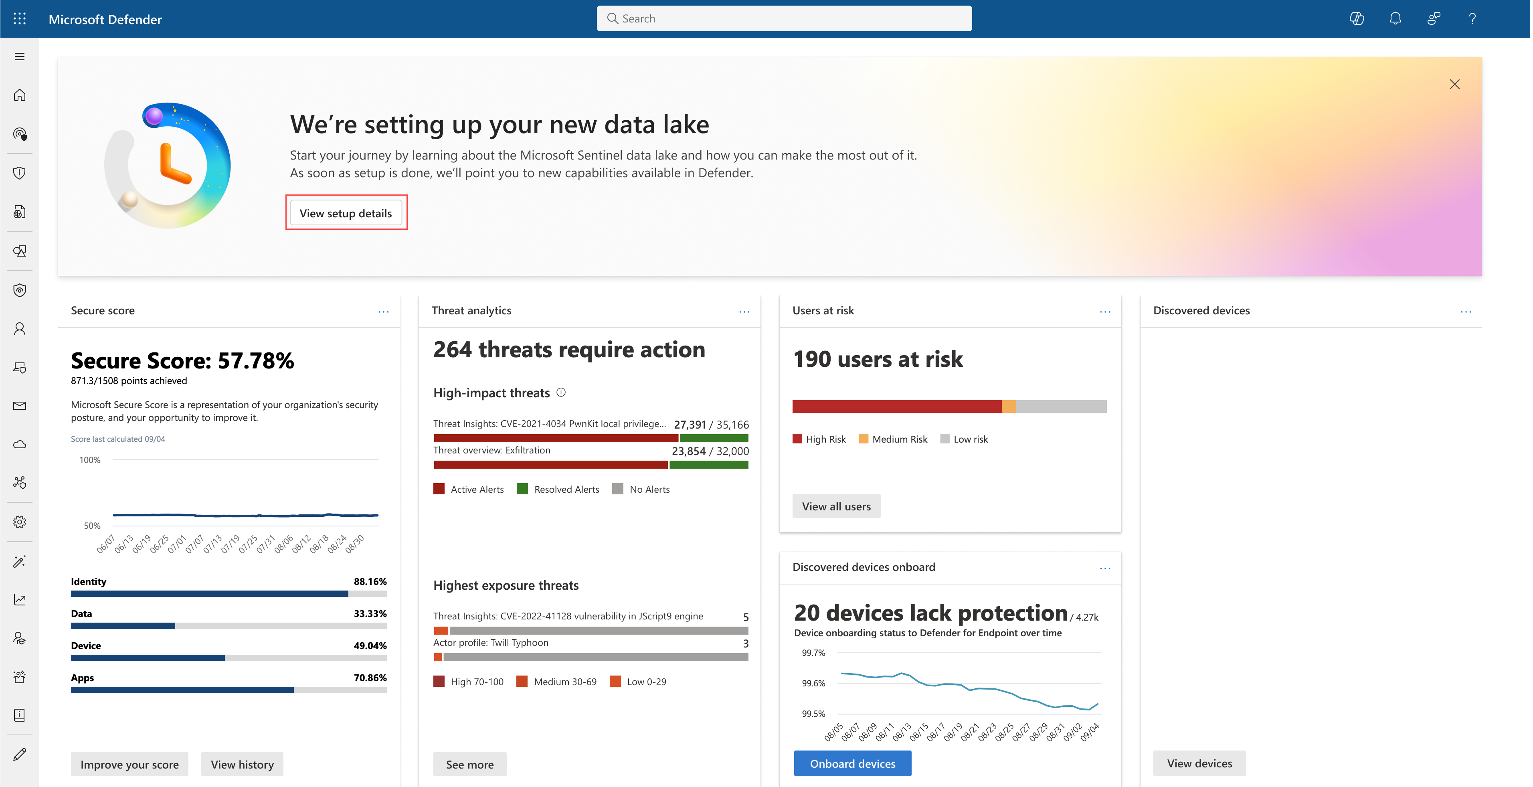Screen dimensions: 1533x787
Task: Click 'Threat Insights: CVE-2021-4034 PwnKit' threat row
Action: (591, 431)
